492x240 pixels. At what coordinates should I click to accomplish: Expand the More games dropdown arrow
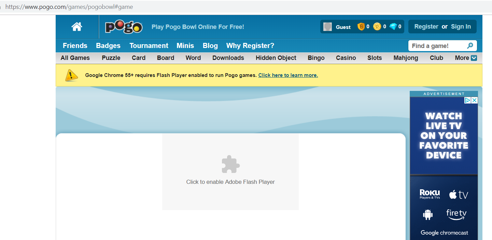click(x=474, y=58)
